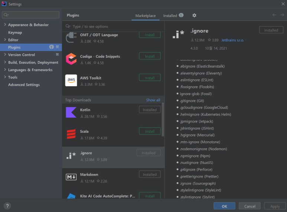Expand Languages & Frameworks section
Screen dimensions: 287x212
click(5, 70)
